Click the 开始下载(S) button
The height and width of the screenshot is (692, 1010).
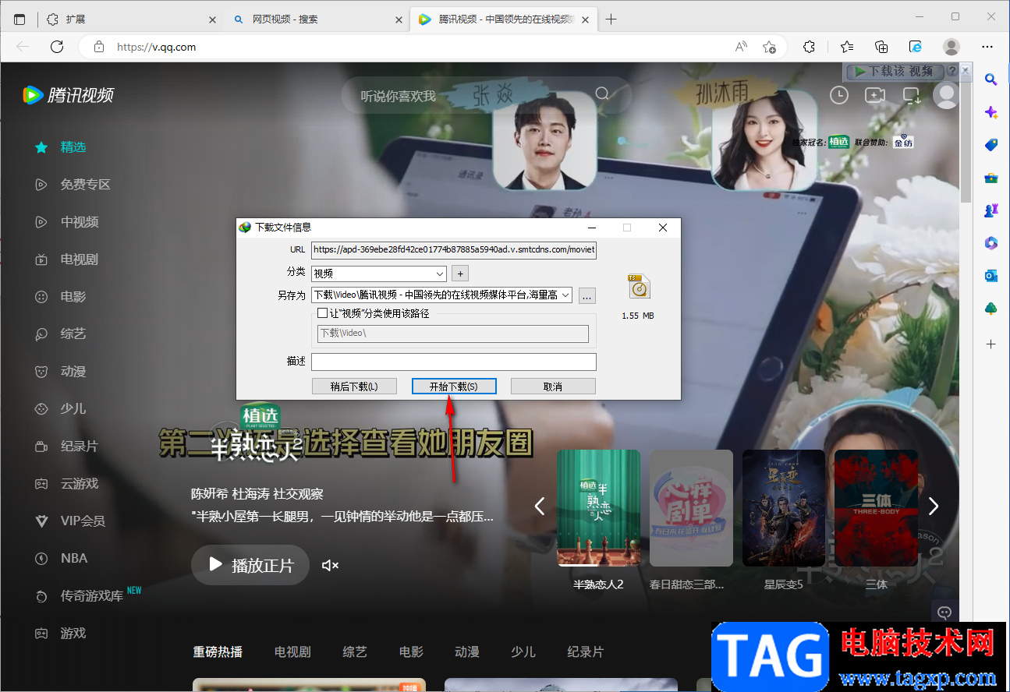[454, 387]
